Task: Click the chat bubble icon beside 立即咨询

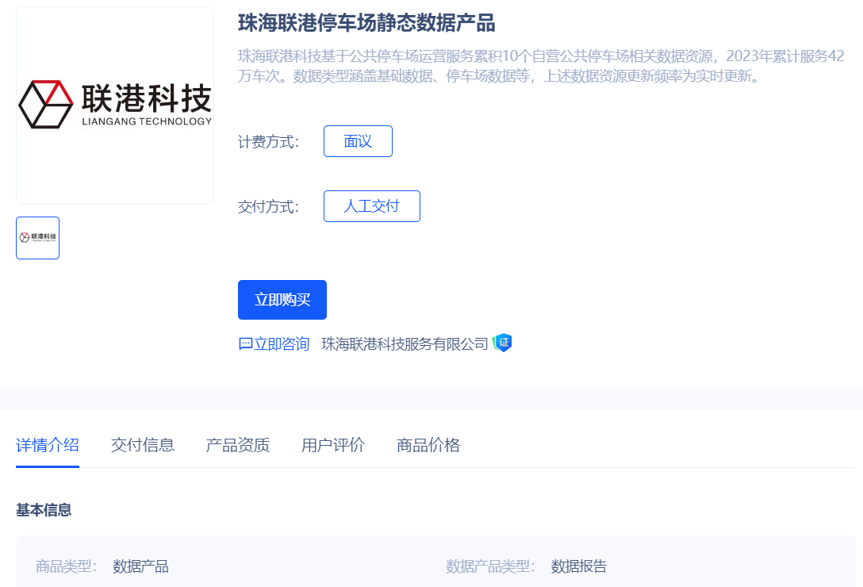Action: click(245, 344)
